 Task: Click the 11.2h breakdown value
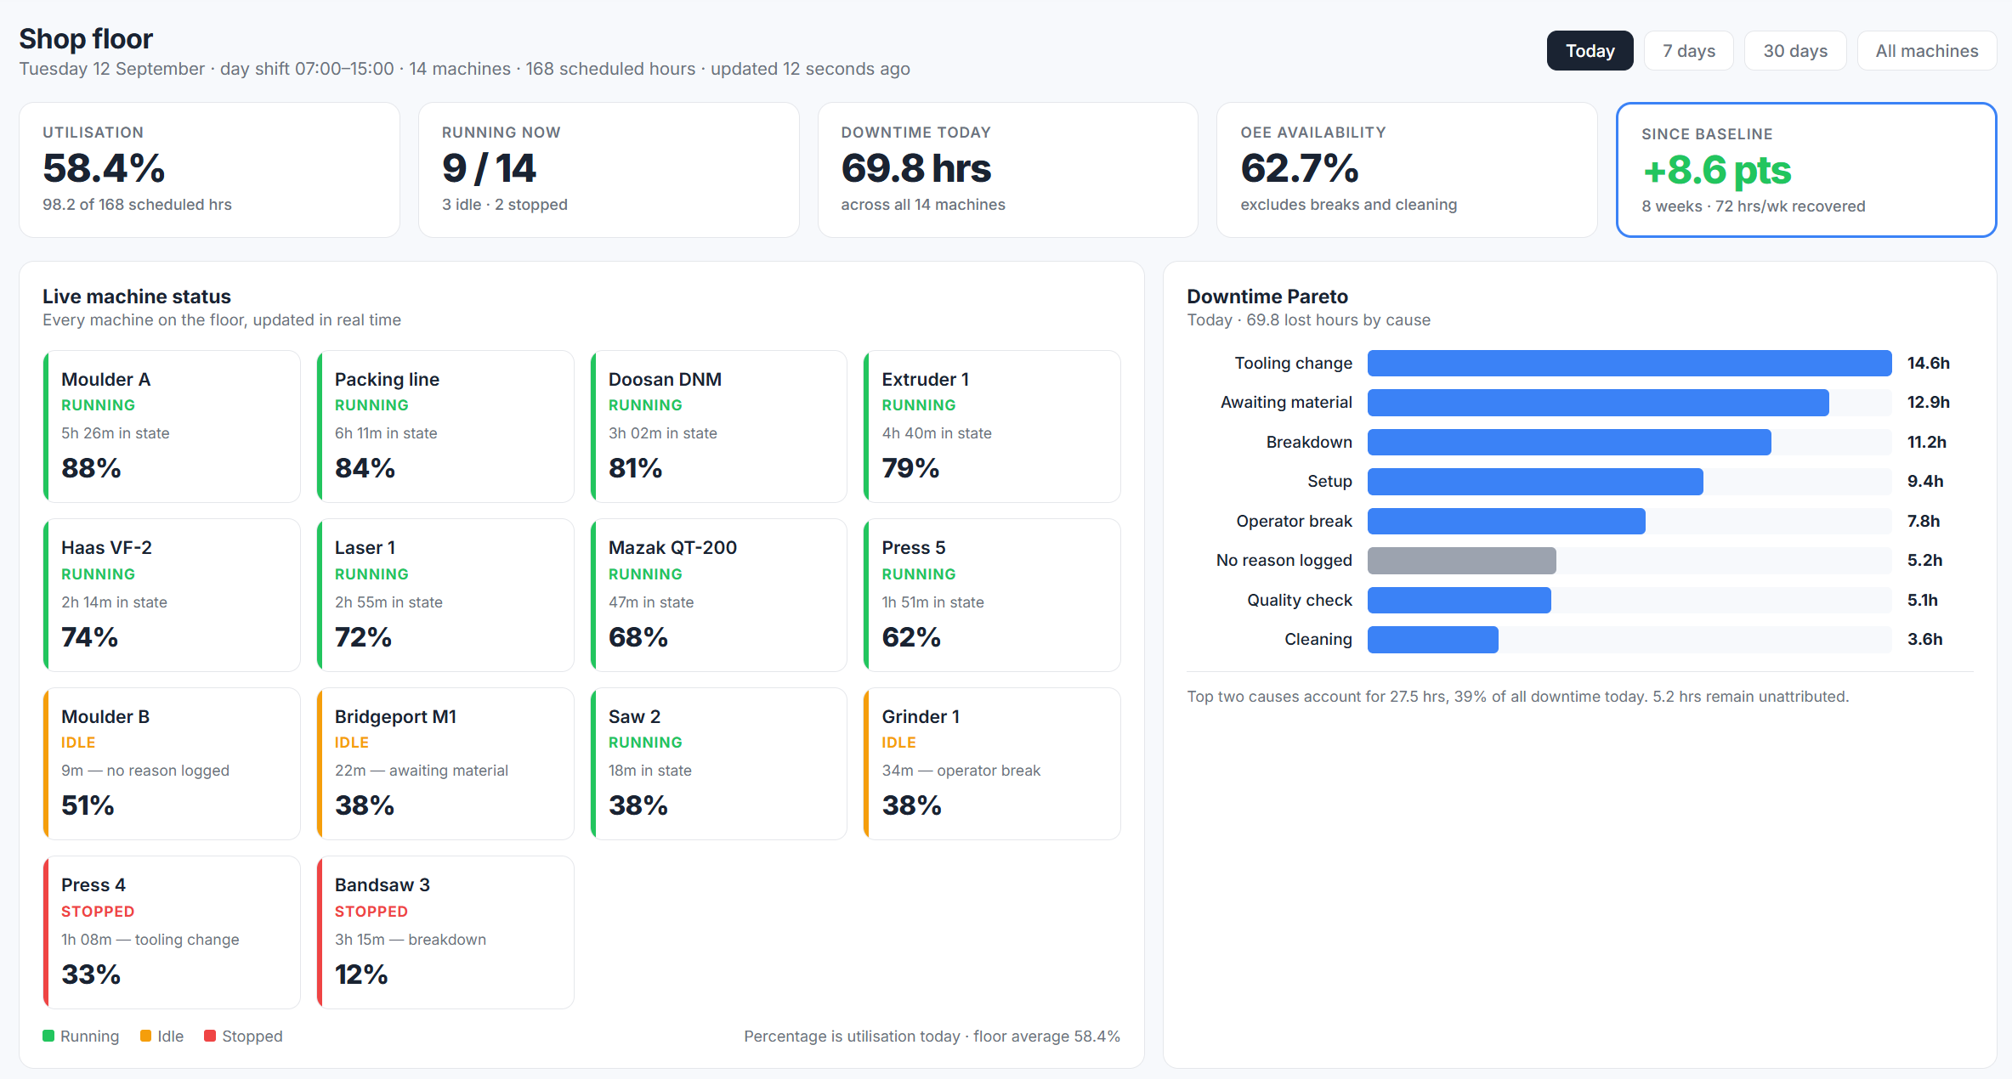(1926, 442)
